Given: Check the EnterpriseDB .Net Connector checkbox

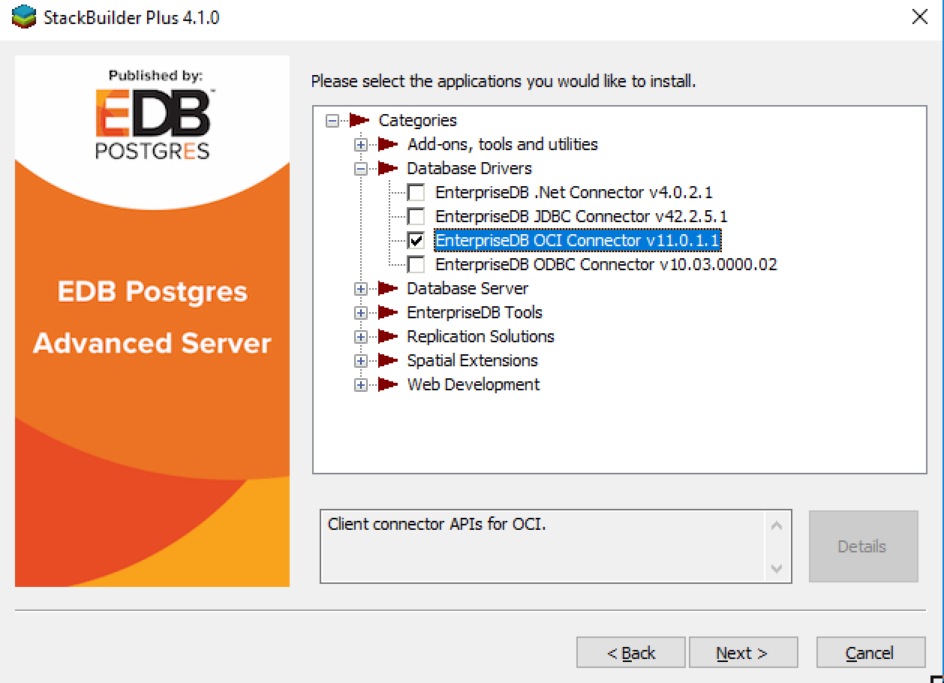Looking at the screenshot, I should tap(416, 193).
